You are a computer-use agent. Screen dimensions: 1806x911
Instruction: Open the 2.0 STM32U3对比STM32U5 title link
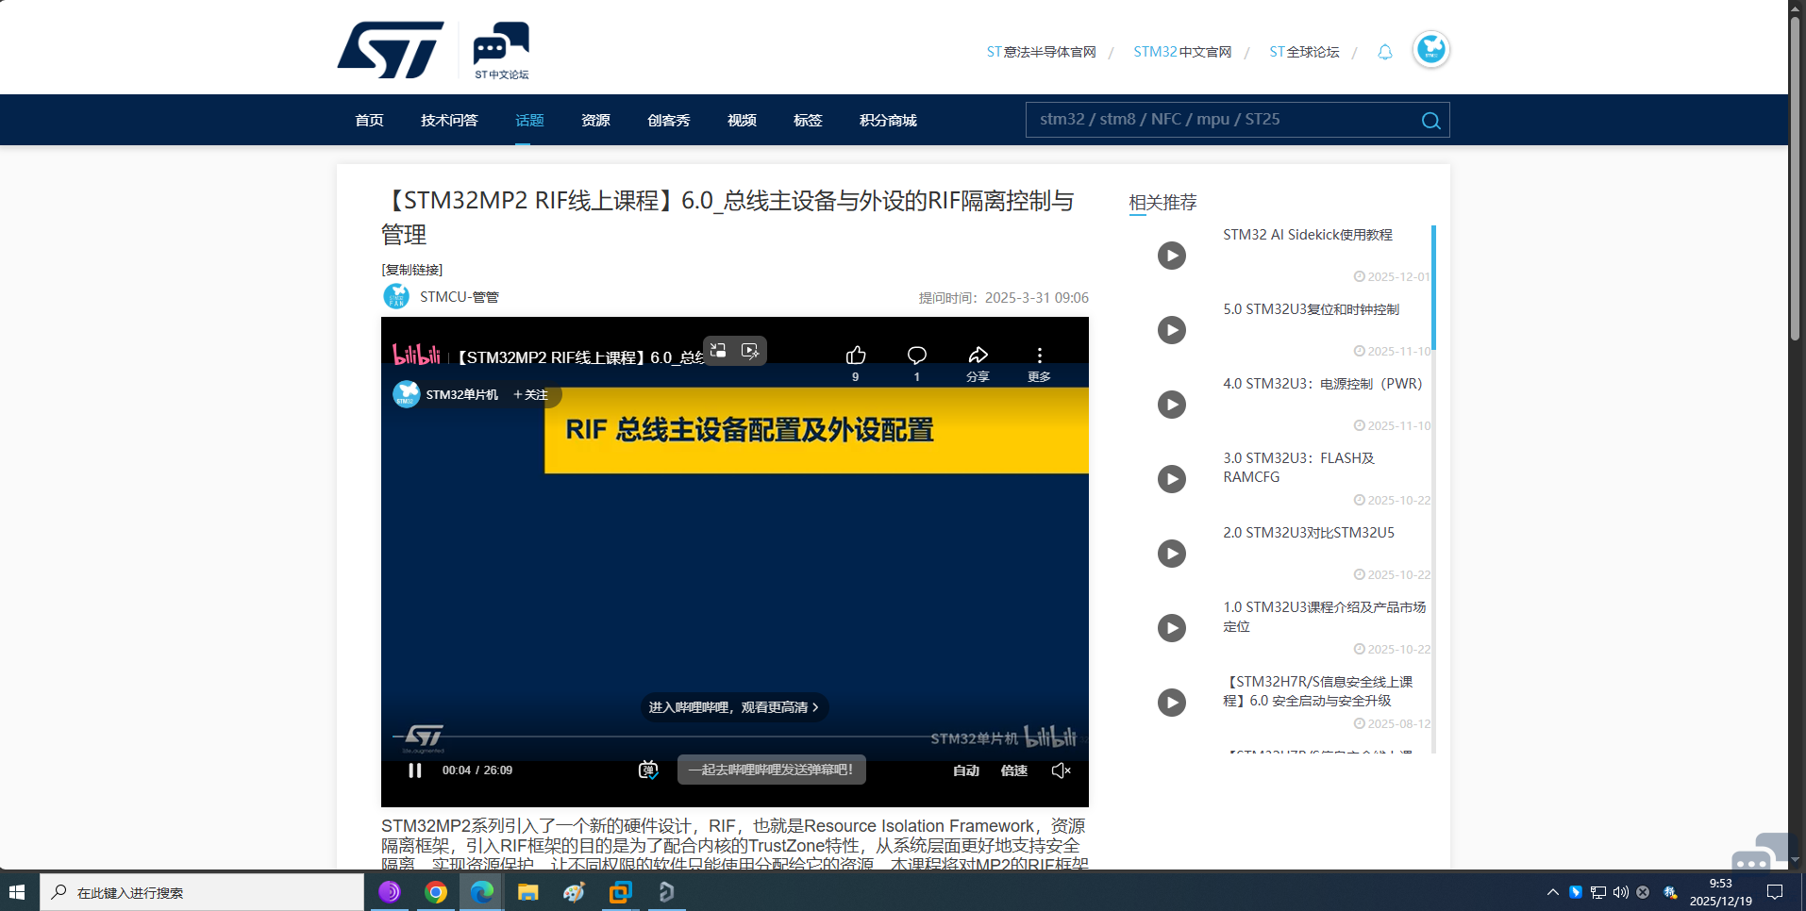[x=1309, y=533]
